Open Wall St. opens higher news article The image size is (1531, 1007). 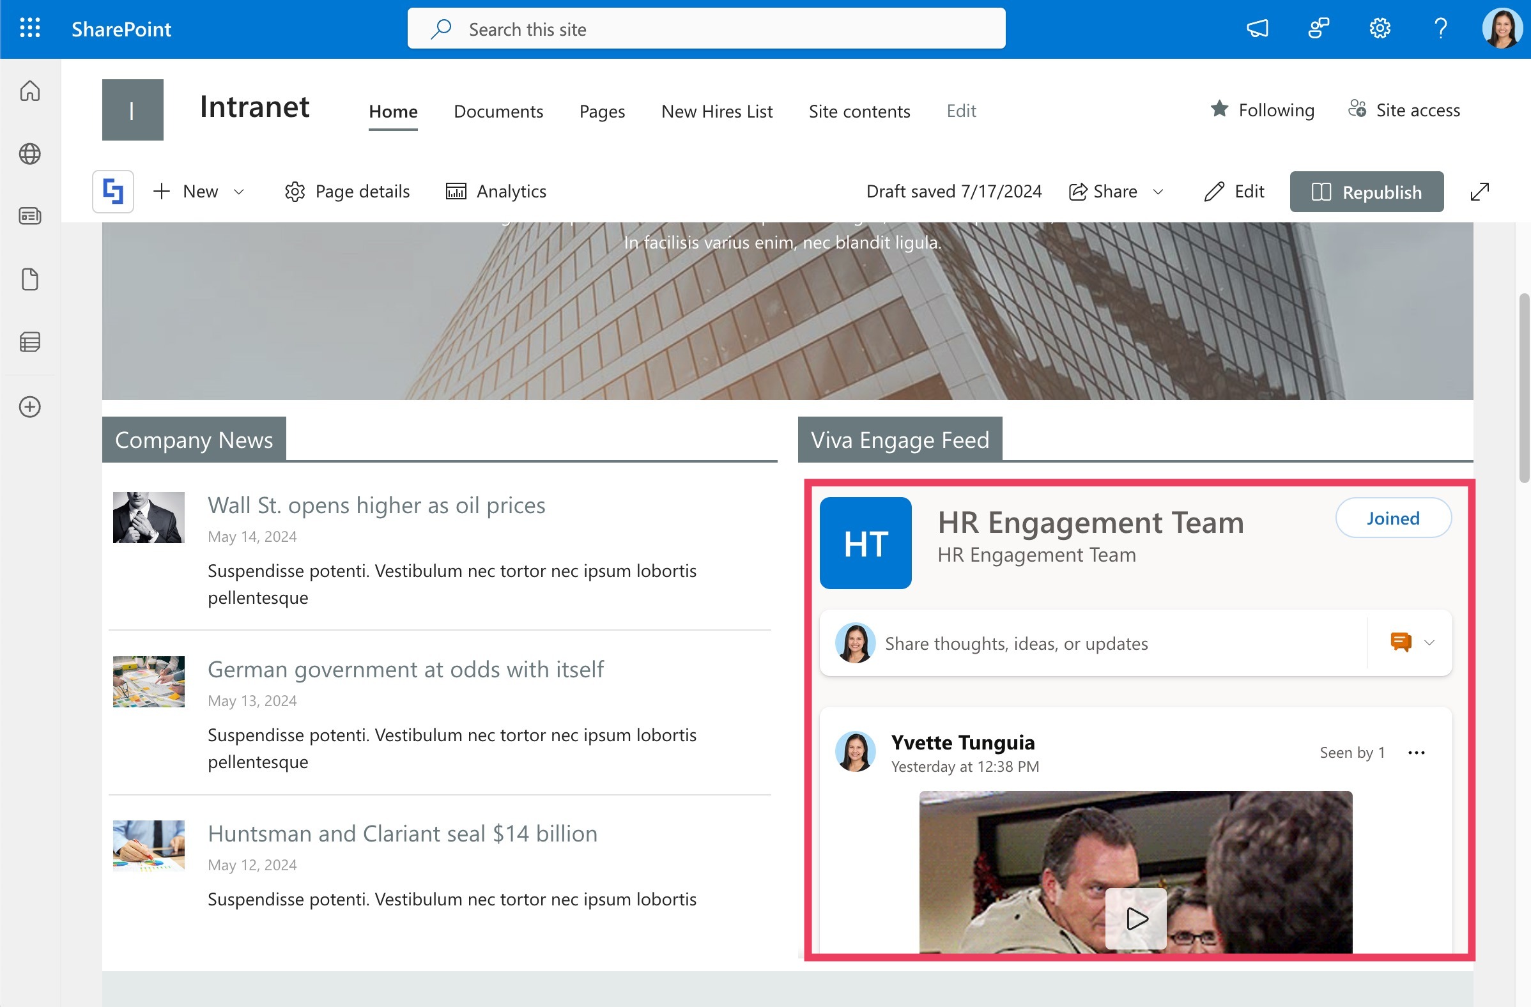376,505
